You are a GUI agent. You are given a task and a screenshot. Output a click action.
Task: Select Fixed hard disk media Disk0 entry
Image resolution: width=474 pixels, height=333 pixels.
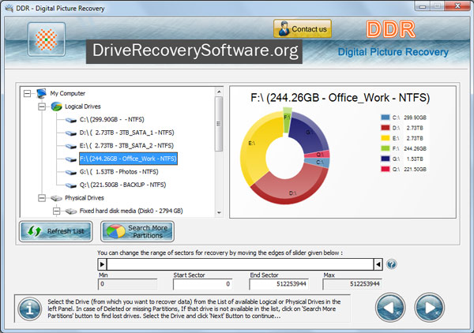click(x=131, y=211)
